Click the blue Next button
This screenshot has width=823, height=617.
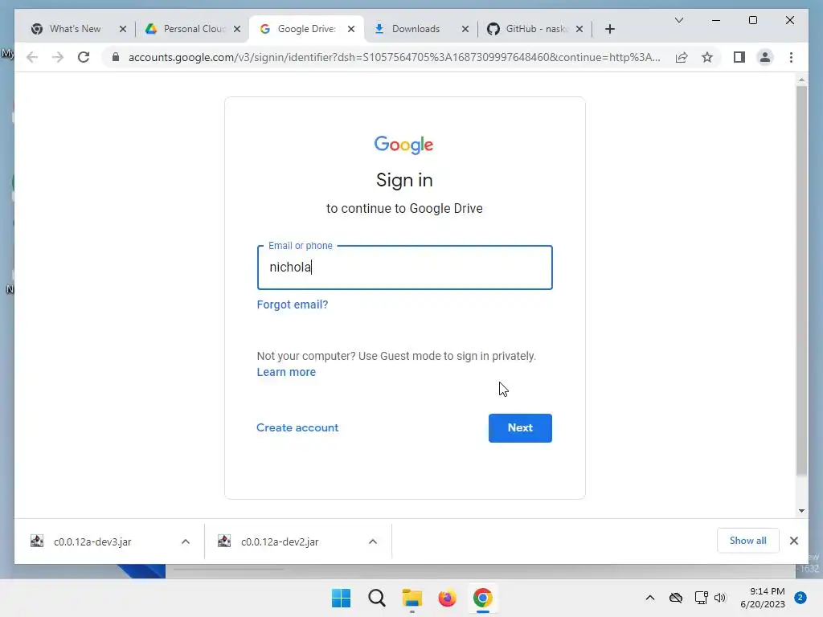[x=520, y=428]
